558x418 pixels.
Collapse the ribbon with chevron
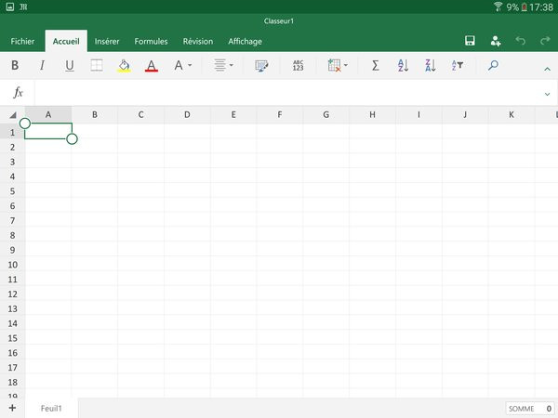pos(547,70)
